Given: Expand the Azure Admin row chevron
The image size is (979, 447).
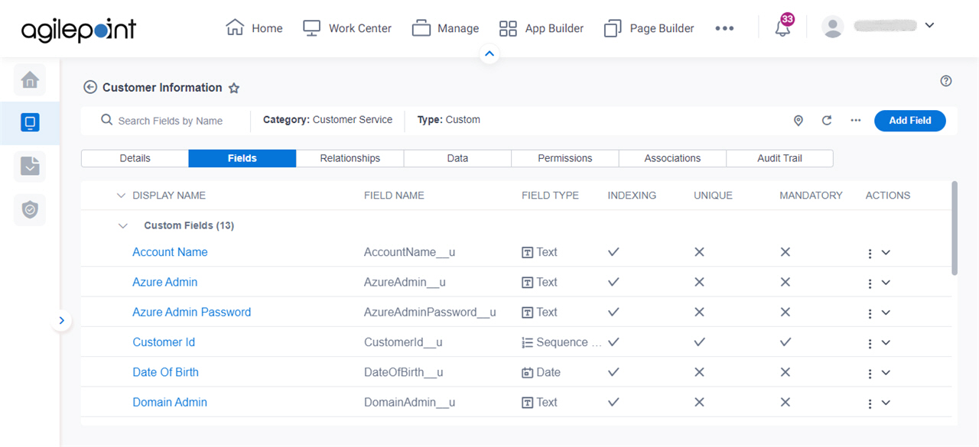Looking at the screenshot, I should click(x=886, y=282).
